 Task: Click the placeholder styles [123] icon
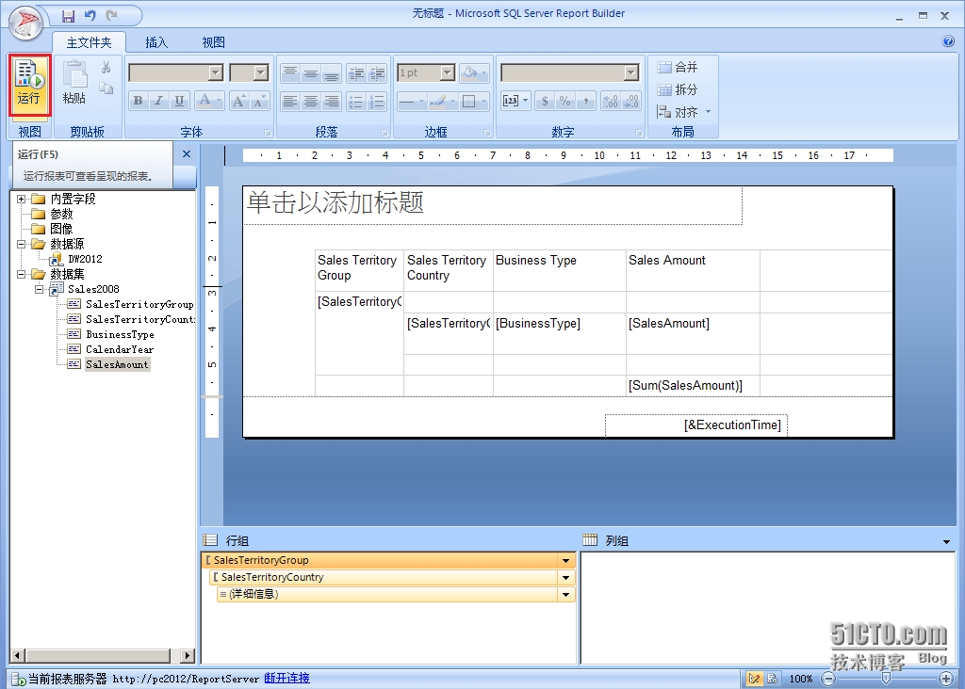[515, 101]
